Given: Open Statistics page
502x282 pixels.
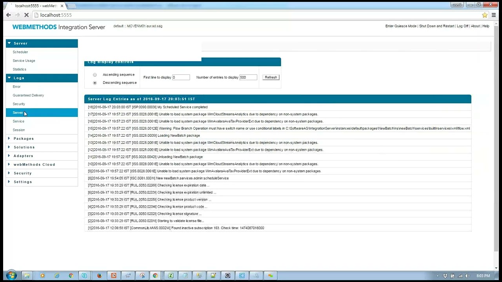Looking at the screenshot, I should point(20,69).
